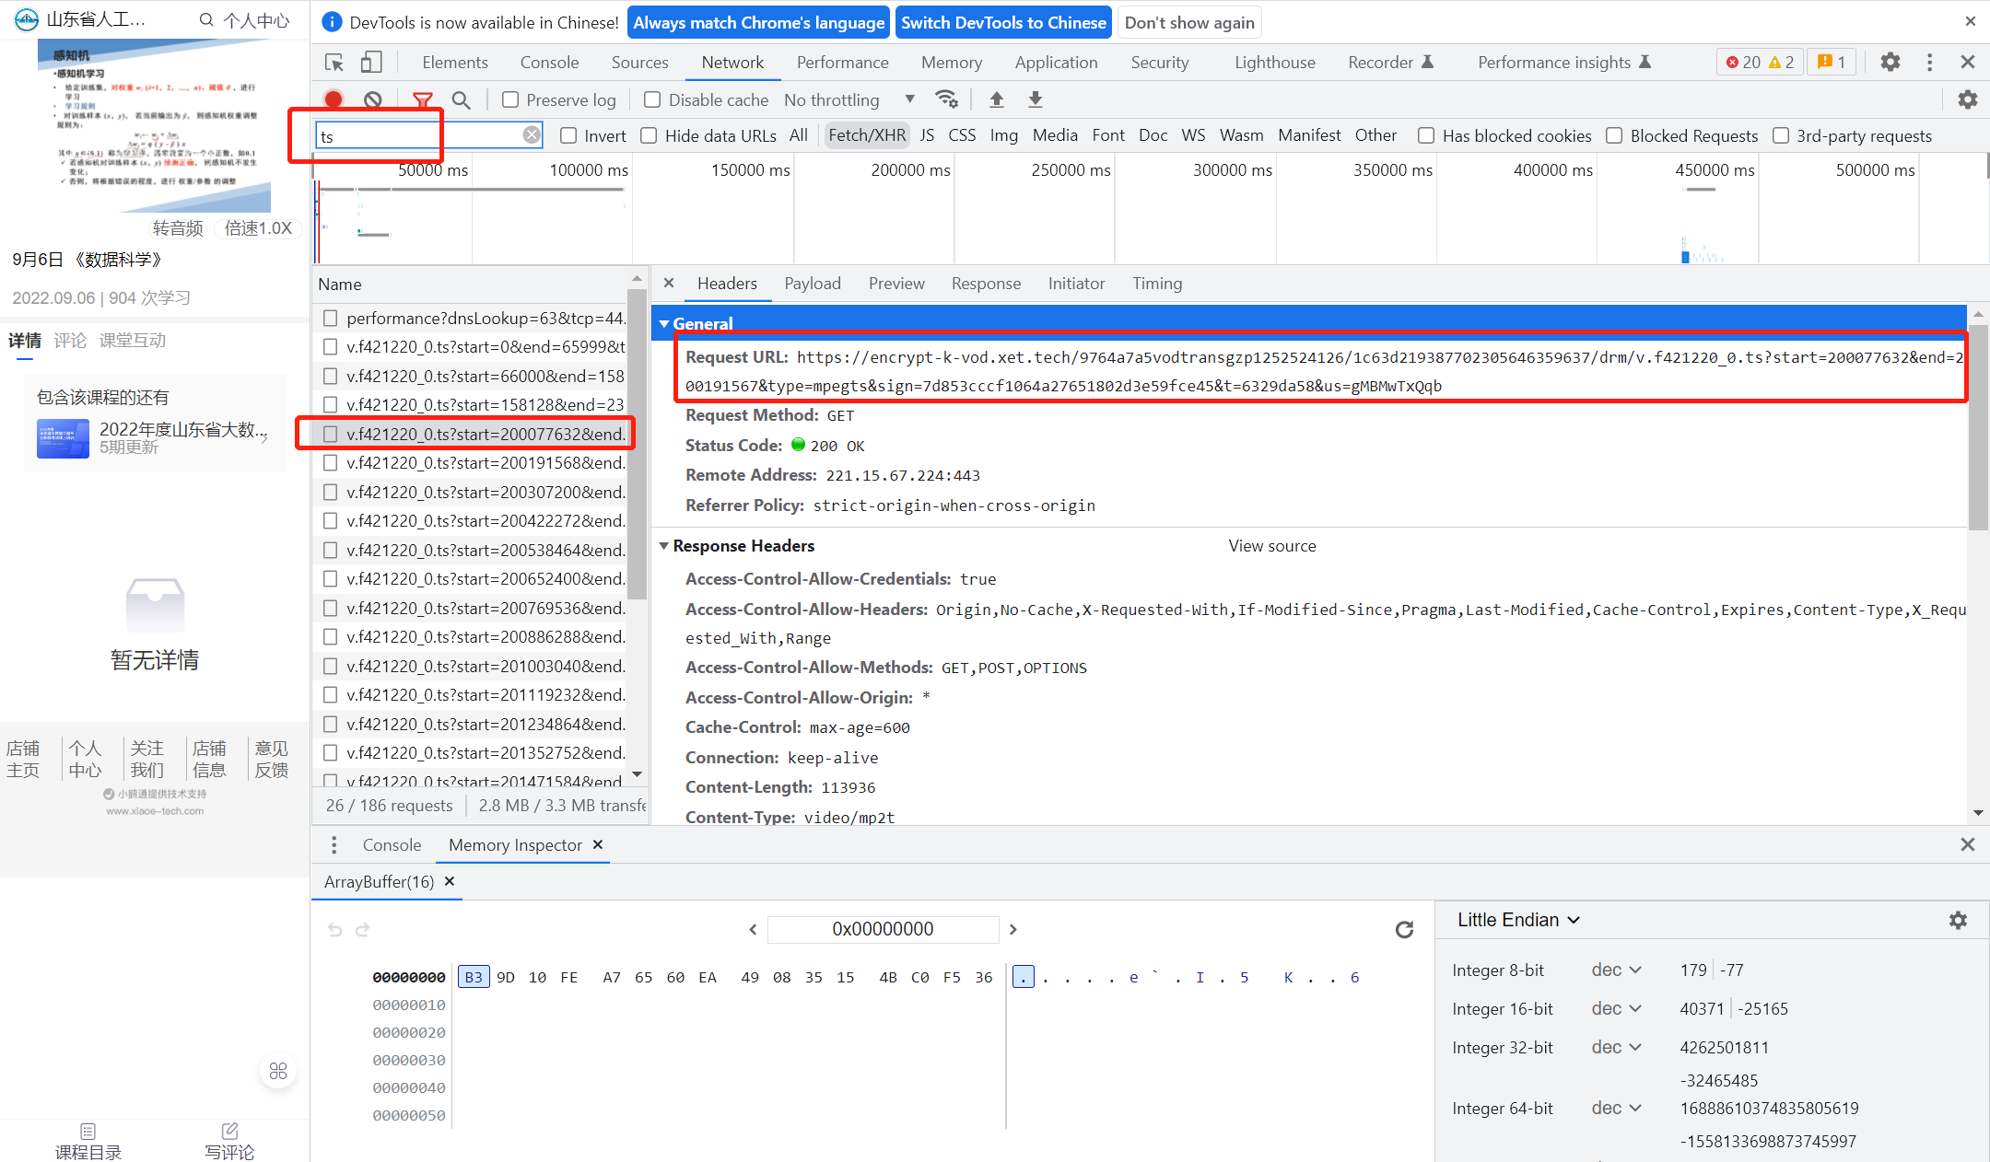The height and width of the screenshot is (1162, 1990).
Task: Switch to the Payload tab
Action: (x=812, y=284)
